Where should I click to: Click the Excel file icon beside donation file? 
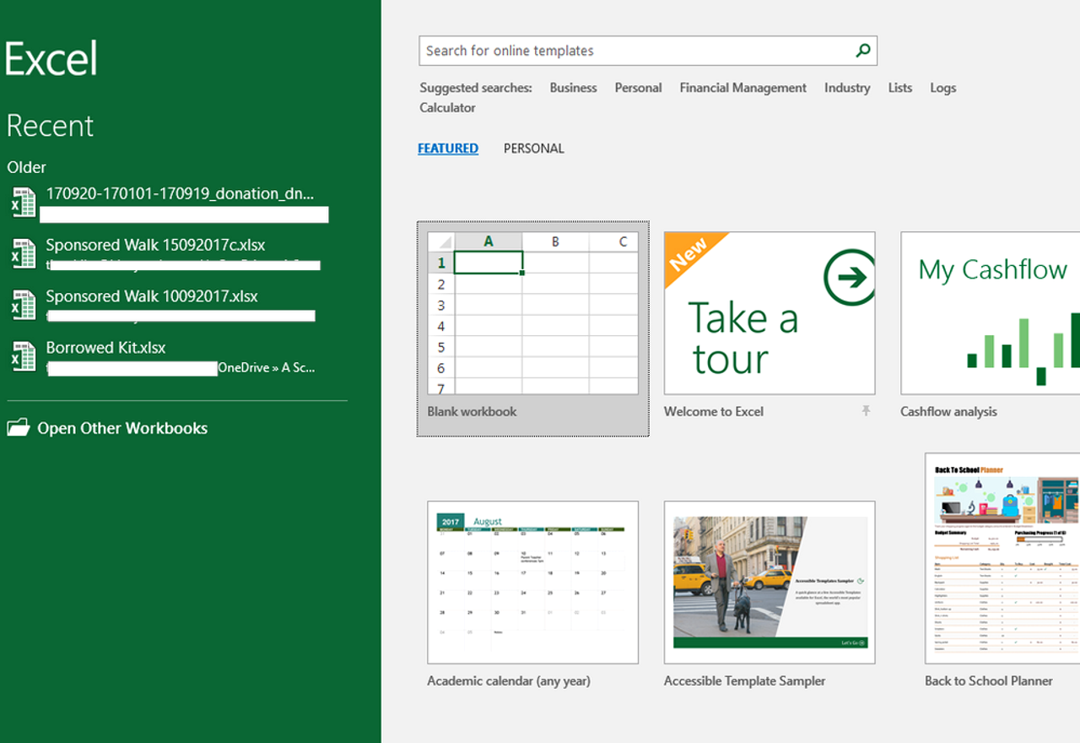[x=23, y=203]
